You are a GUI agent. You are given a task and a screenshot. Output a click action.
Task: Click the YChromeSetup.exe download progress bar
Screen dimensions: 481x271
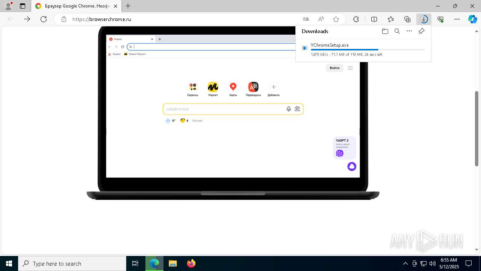point(368,50)
